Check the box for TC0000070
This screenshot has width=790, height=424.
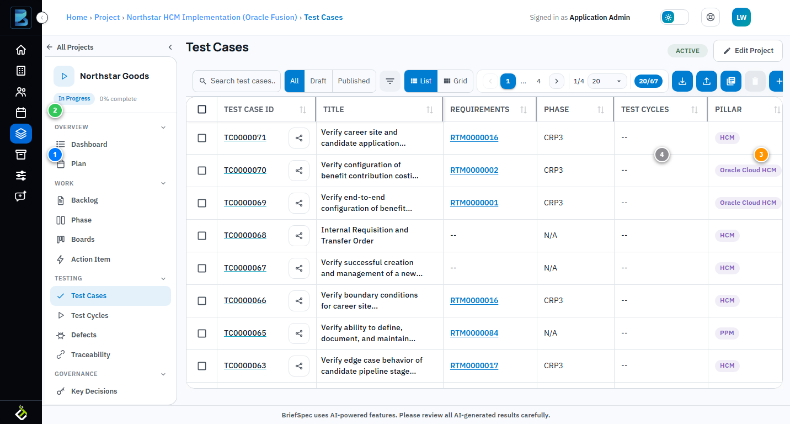[x=202, y=171]
